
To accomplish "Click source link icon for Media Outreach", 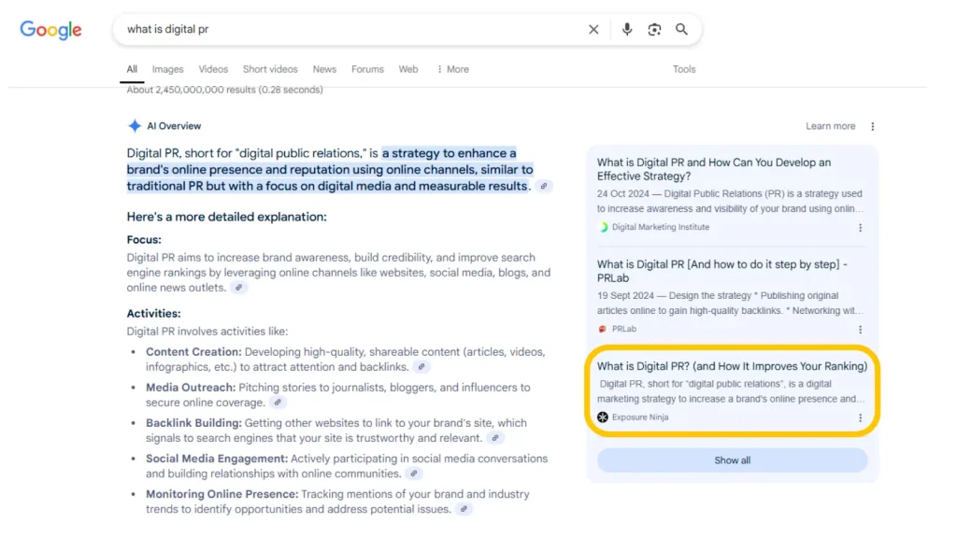I will click(278, 403).
